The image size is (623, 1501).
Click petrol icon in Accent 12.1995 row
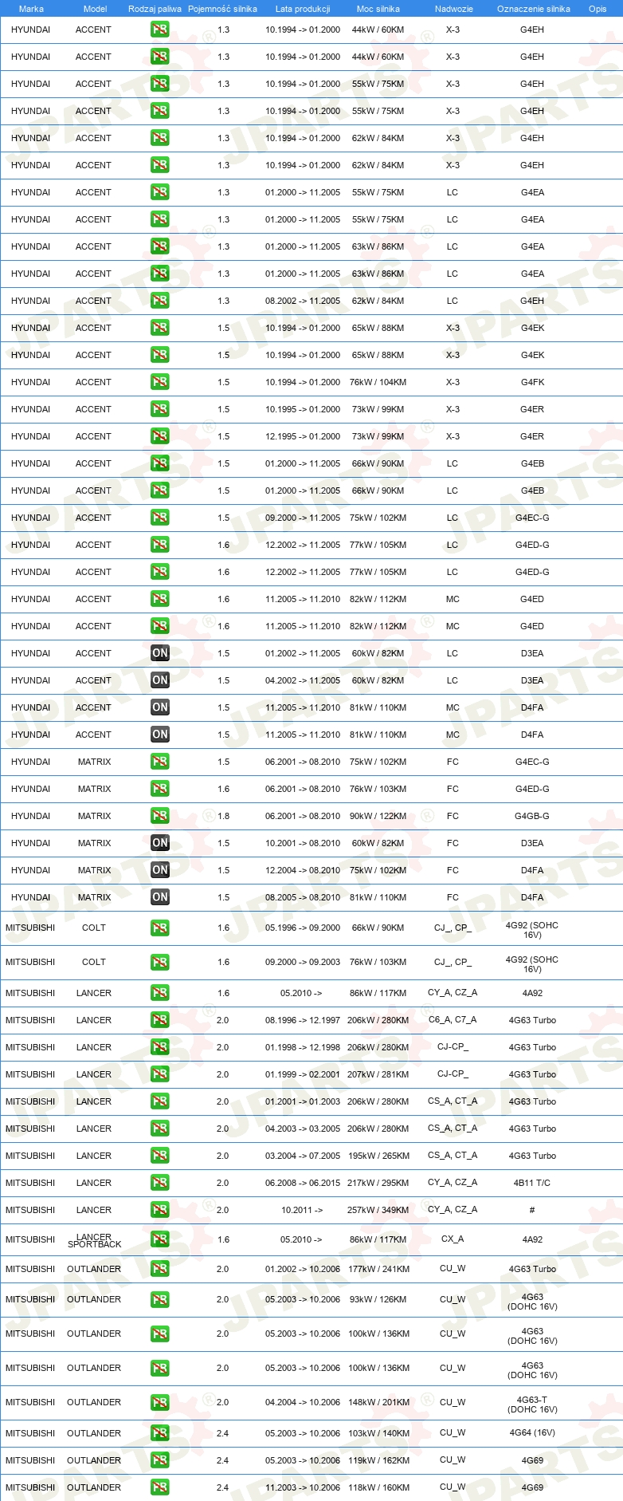pyautogui.click(x=159, y=436)
